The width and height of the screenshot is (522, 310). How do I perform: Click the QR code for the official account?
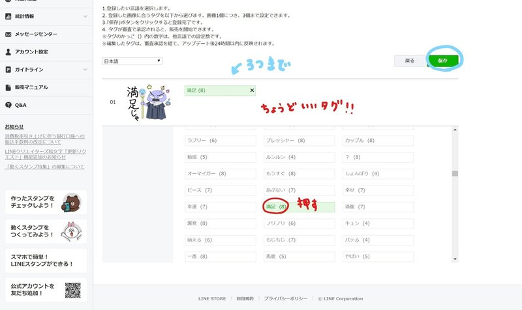click(x=72, y=290)
